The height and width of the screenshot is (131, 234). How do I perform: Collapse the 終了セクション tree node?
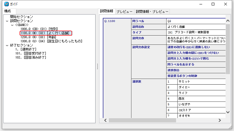point(7,45)
